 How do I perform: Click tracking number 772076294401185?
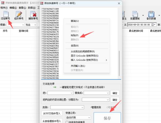click(50, 11)
